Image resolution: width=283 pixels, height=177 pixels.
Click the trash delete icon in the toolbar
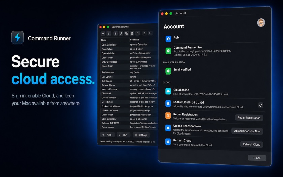(x=132, y=33)
